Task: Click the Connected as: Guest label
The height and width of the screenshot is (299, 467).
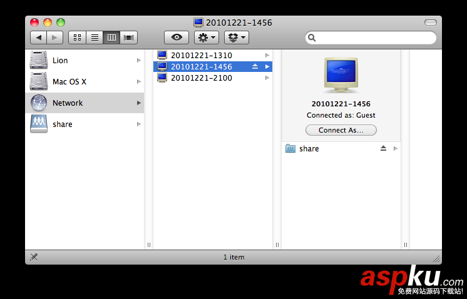Action: pyautogui.click(x=341, y=115)
